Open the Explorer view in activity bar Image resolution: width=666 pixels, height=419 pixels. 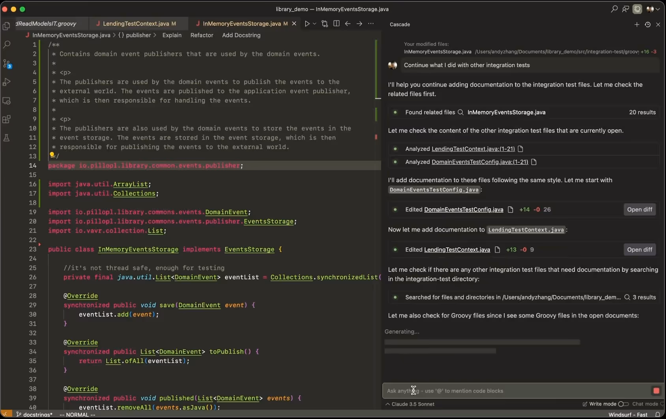[7, 26]
